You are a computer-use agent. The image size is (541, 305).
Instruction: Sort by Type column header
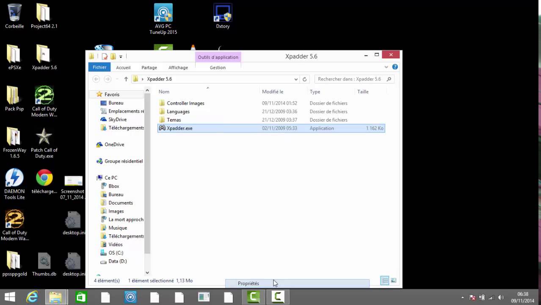pyautogui.click(x=331, y=91)
